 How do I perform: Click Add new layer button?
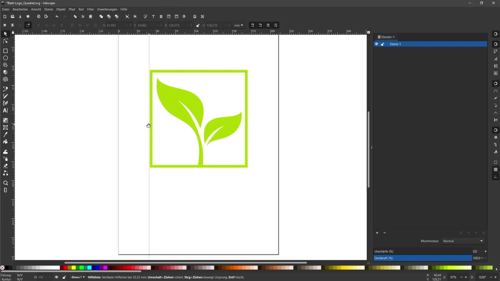377,233
